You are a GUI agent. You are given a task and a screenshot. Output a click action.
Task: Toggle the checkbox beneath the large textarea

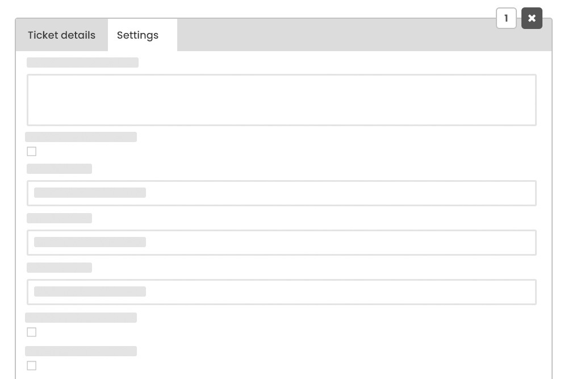31,151
